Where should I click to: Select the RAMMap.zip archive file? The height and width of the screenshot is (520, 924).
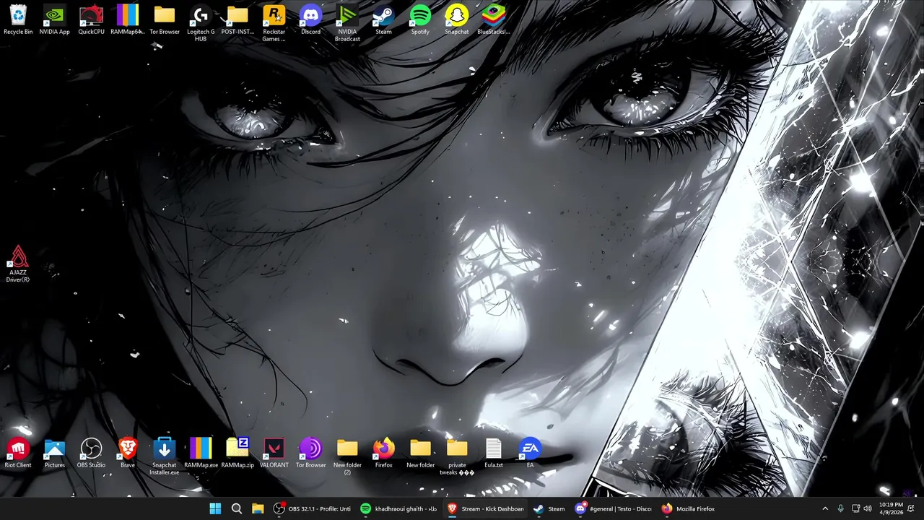pos(237,454)
